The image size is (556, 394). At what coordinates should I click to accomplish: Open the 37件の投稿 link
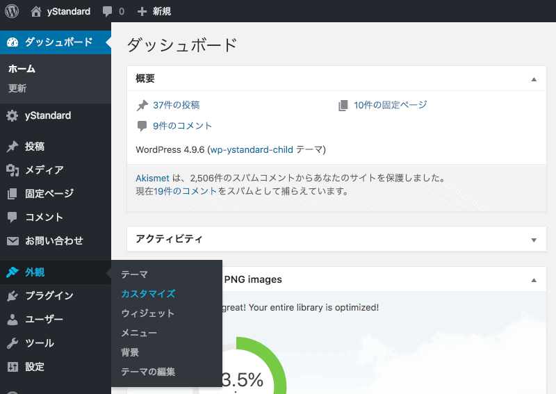177,106
